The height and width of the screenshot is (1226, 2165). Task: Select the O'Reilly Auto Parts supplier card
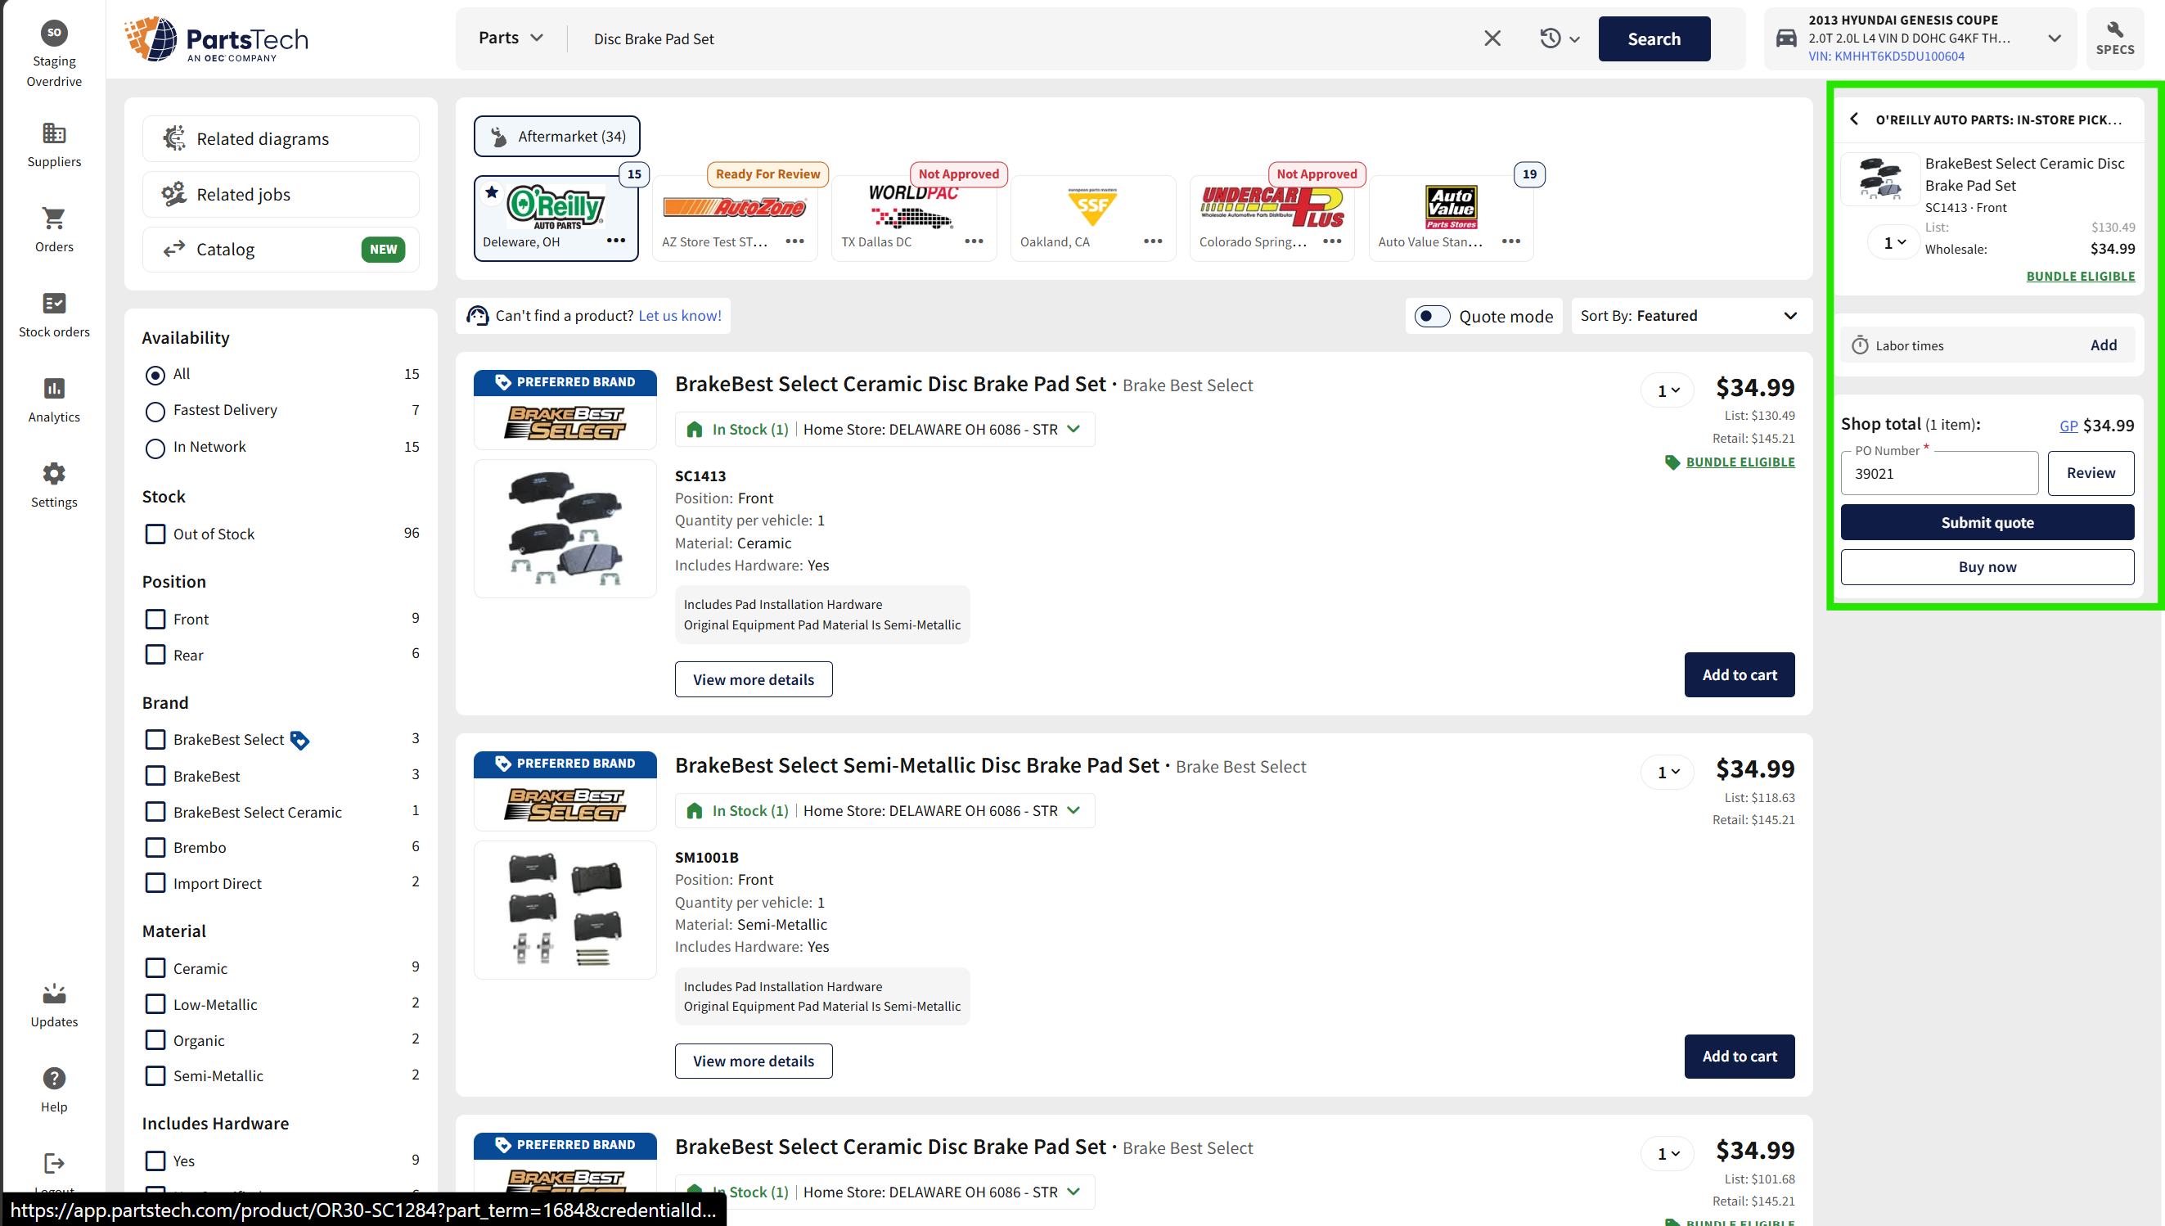pos(556,218)
